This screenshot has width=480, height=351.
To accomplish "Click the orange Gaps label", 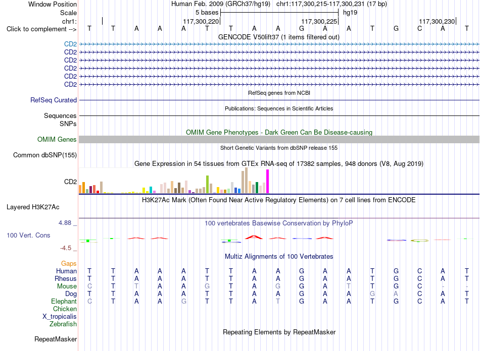I will [x=69, y=263].
